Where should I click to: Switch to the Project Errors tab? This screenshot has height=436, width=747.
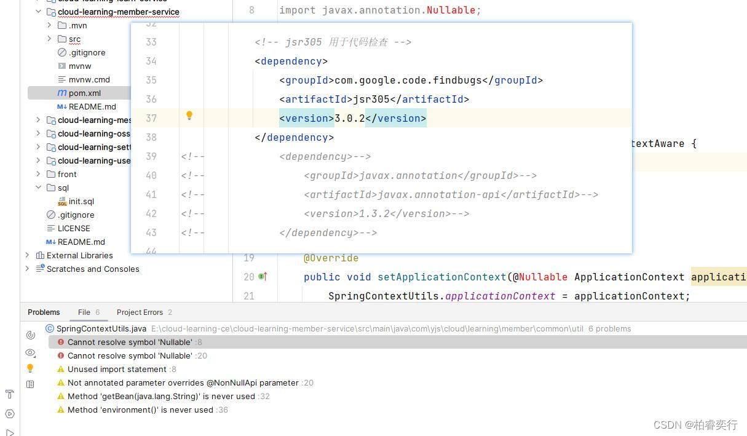pyautogui.click(x=144, y=312)
